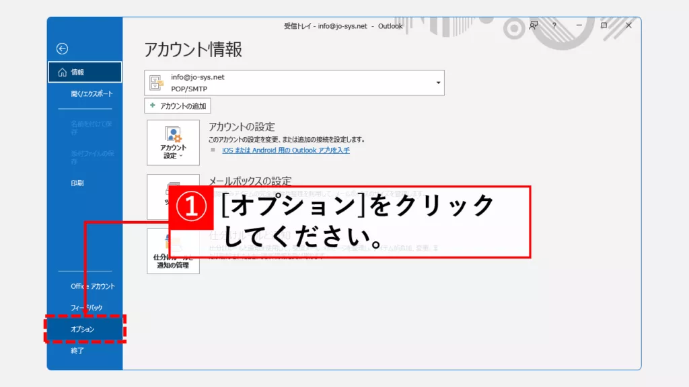Click the feedback person icon in title bar

[534, 26]
